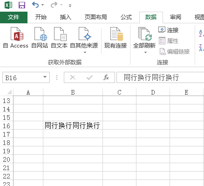
Task: Select column B header
Action: click(73, 92)
